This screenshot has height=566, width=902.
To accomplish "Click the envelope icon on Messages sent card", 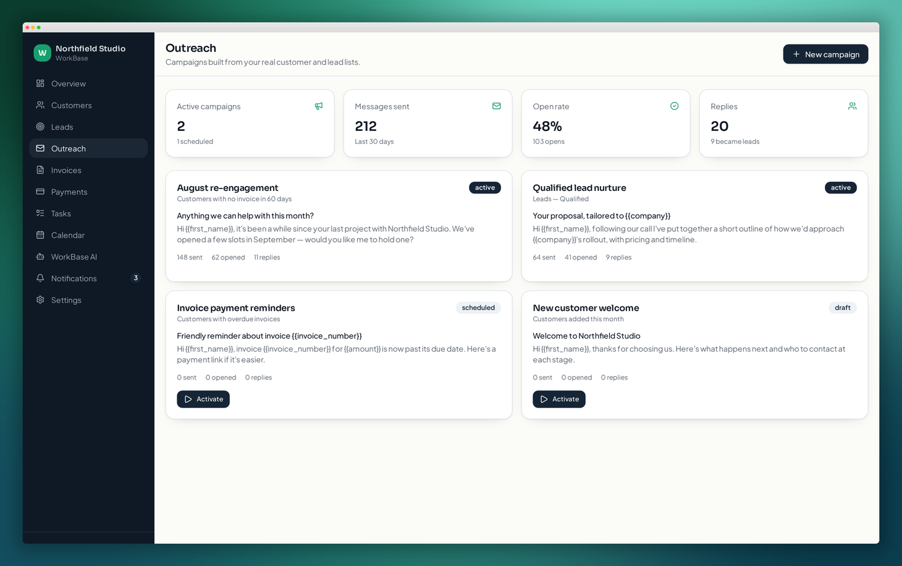I will click(x=497, y=106).
